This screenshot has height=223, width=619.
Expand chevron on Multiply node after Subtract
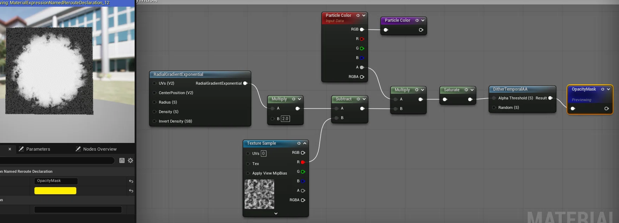click(423, 90)
